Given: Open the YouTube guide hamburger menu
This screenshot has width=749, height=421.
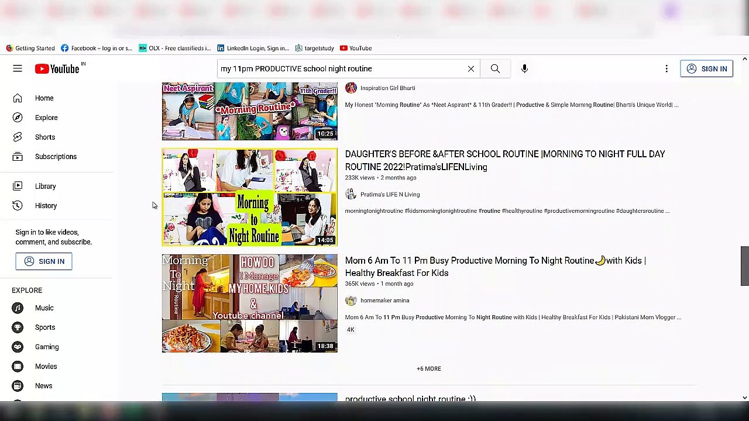Looking at the screenshot, I should click(x=18, y=69).
